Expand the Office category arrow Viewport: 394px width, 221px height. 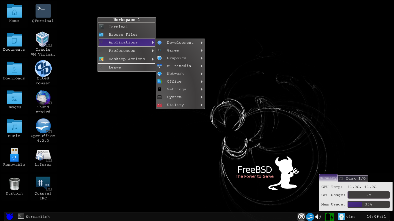pos(202,81)
